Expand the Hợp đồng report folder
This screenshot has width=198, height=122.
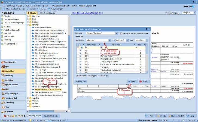[28, 98]
